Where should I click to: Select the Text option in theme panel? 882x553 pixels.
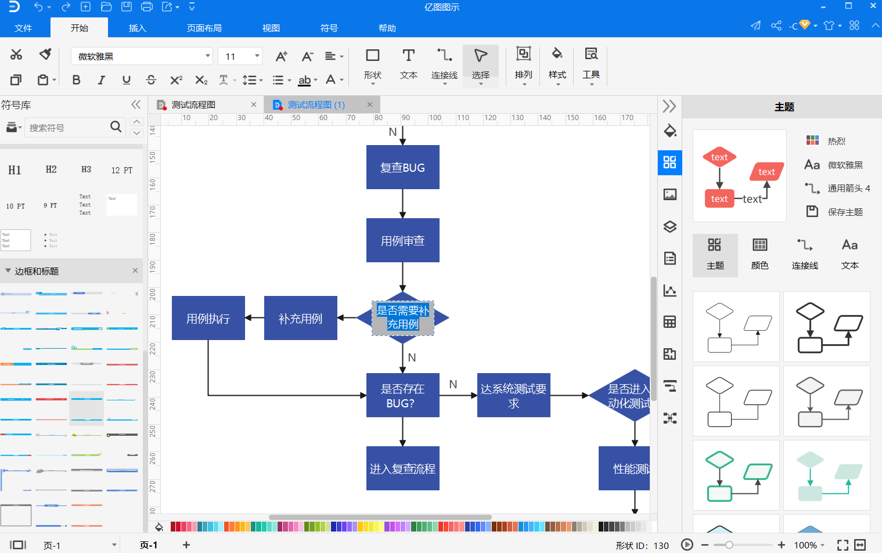[850, 255]
